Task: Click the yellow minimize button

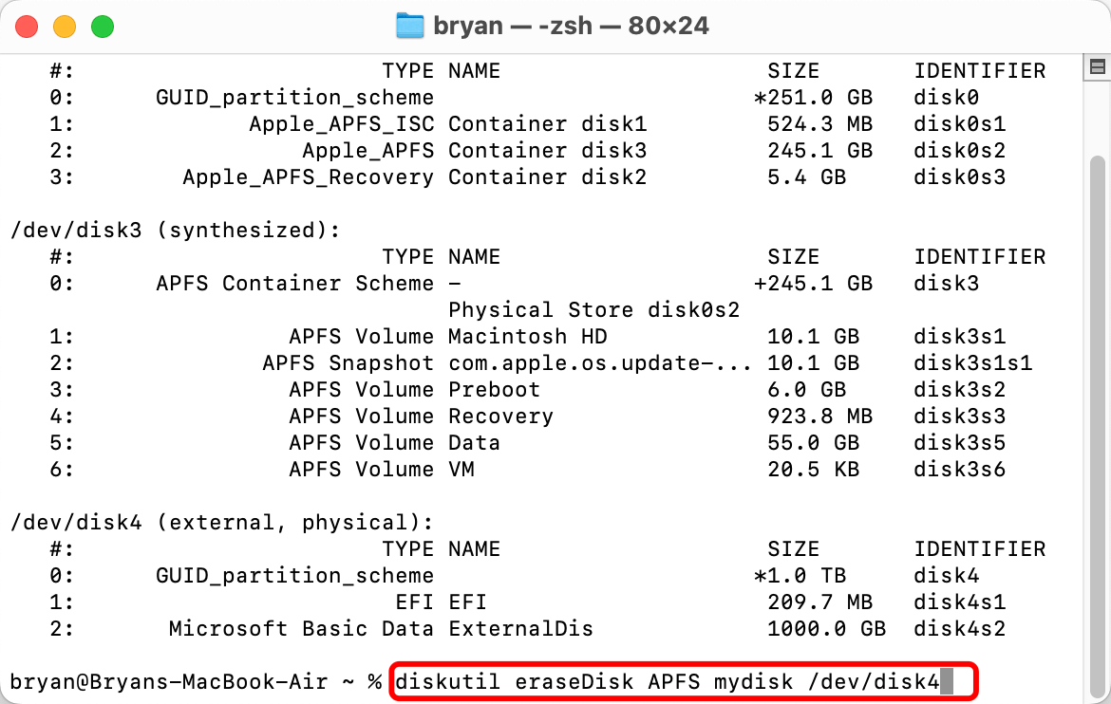Action: (65, 27)
